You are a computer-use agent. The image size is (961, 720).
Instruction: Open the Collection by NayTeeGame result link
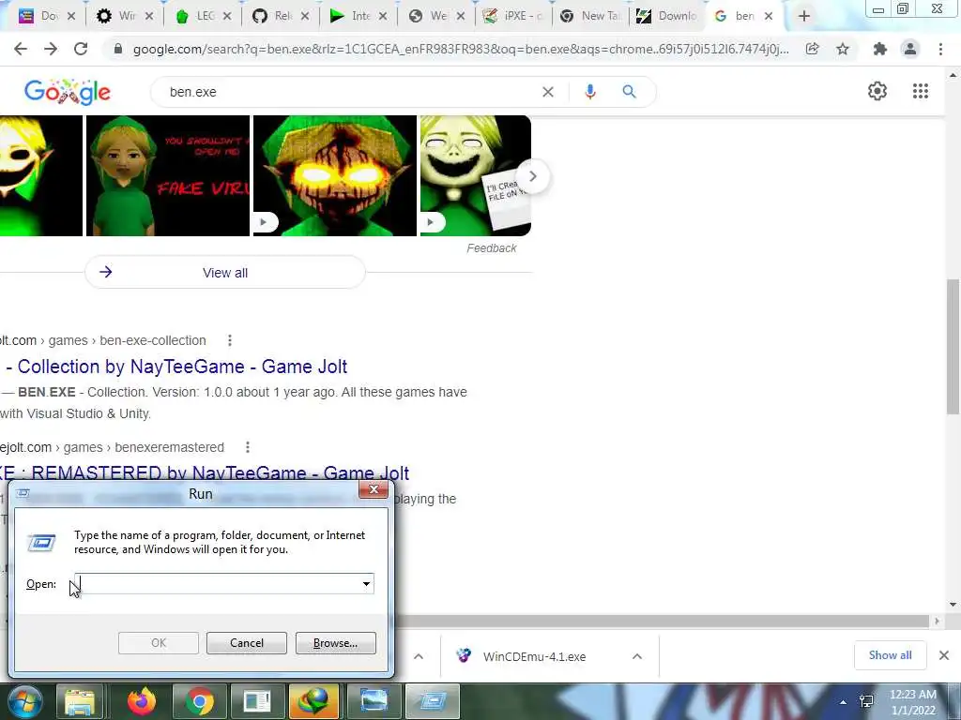[176, 367]
